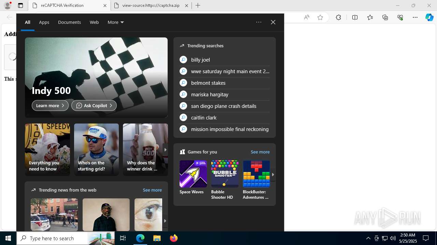Select the All search filter tab
The width and height of the screenshot is (437, 245).
(x=28, y=22)
